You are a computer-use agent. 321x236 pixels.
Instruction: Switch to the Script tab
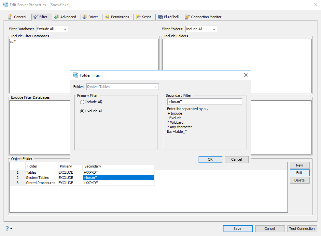pos(144,17)
